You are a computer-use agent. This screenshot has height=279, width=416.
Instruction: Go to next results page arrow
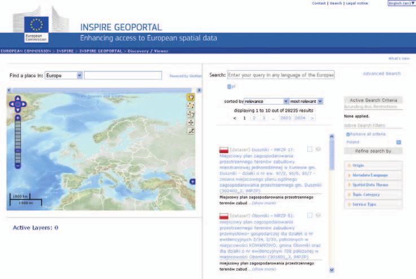pos(312,118)
